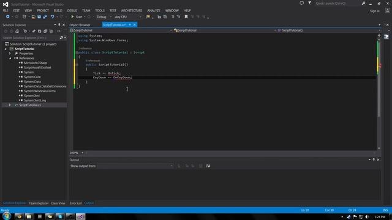Select System.Data.DataSetExtensions reference
The image size is (392, 220).
(45, 86)
